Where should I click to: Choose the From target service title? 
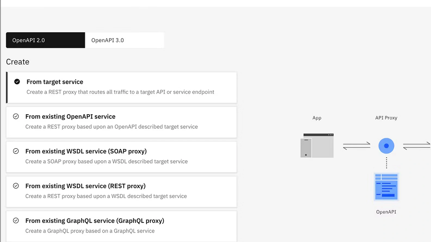point(55,82)
